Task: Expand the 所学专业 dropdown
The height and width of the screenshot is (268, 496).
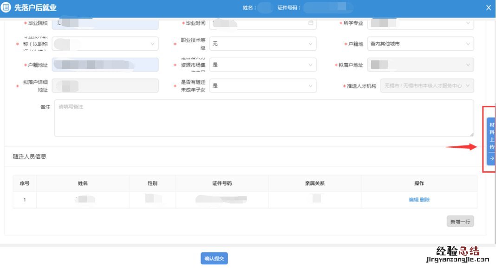Action: 468,23
